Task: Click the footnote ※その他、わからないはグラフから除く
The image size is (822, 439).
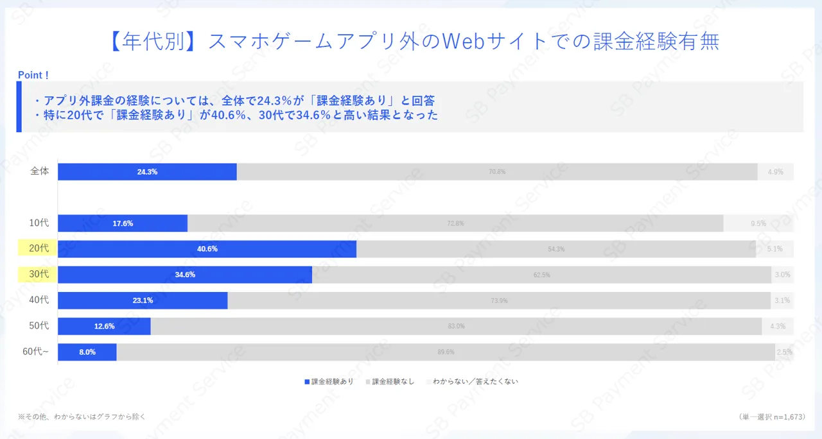Action: click(82, 417)
